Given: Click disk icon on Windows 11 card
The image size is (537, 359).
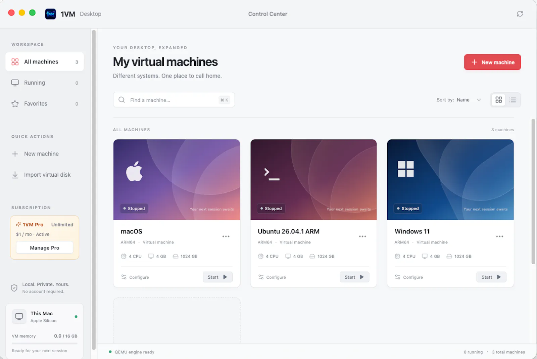Looking at the screenshot, I should tap(449, 256).
